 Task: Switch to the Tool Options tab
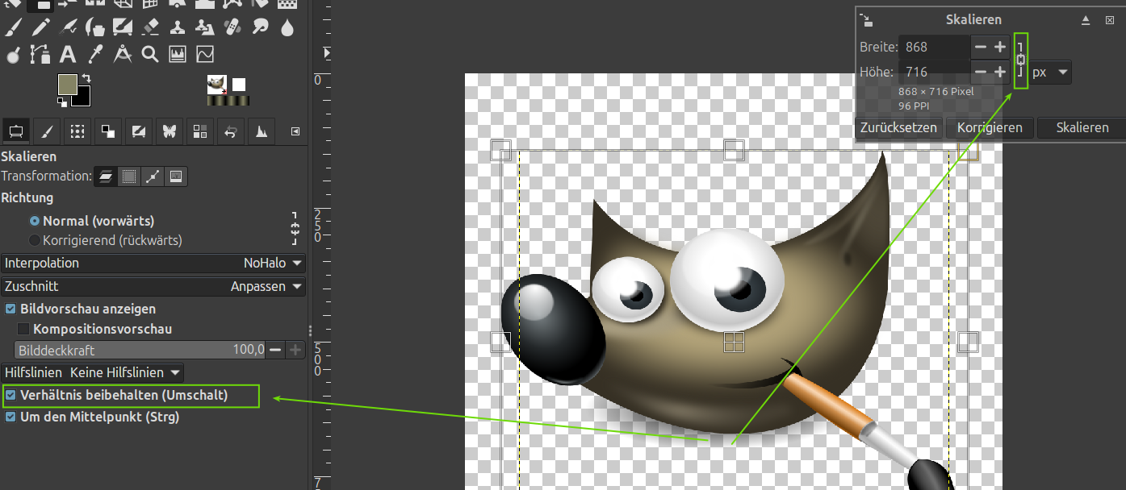click(16, 131)
